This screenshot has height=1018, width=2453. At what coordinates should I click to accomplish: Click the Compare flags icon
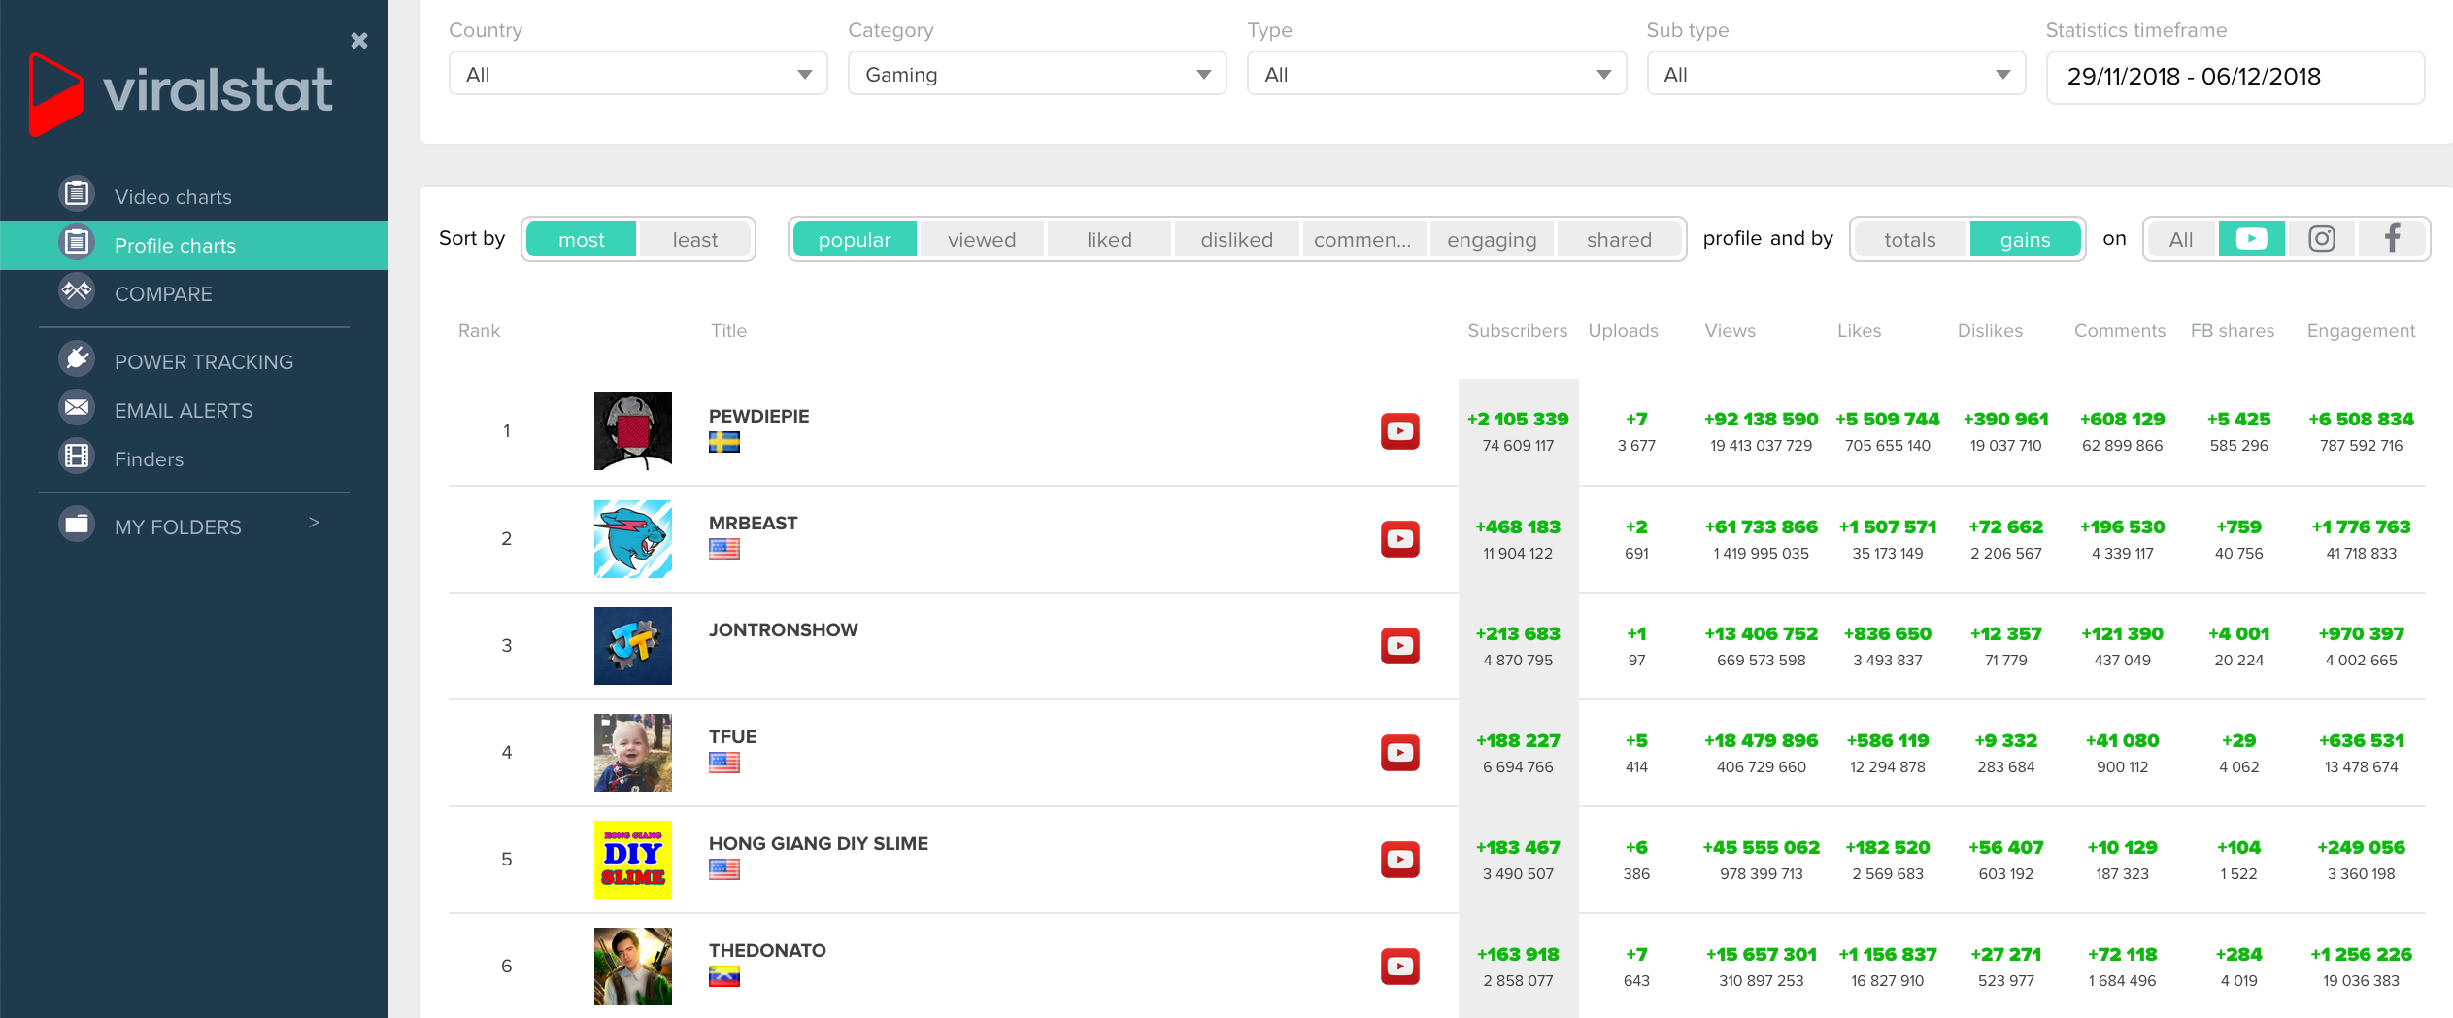pyautogui.click(x=77, y=291)
